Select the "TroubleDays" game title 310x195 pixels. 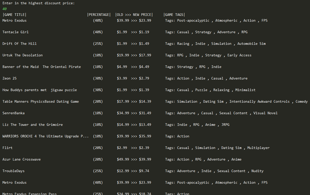pos(14,171)
